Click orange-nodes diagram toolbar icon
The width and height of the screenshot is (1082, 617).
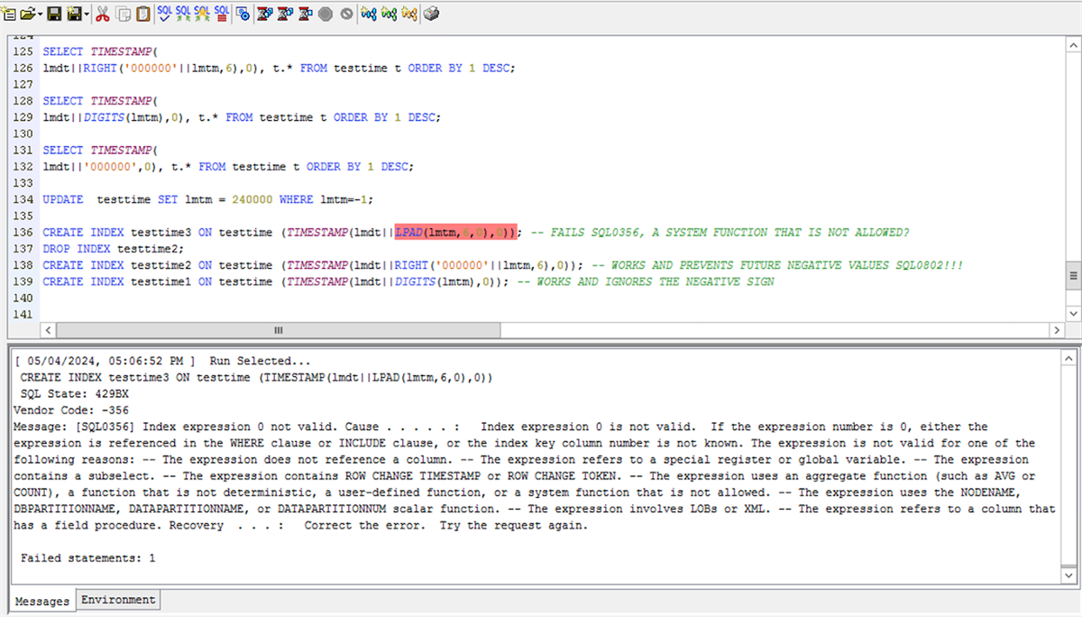click(408, 14)
